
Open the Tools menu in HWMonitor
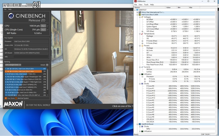[146, 4]
